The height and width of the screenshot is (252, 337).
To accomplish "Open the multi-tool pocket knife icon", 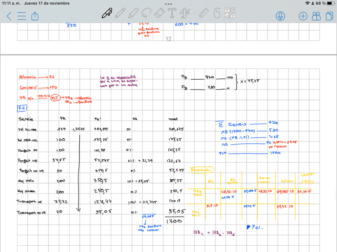I will pos(184,13).
